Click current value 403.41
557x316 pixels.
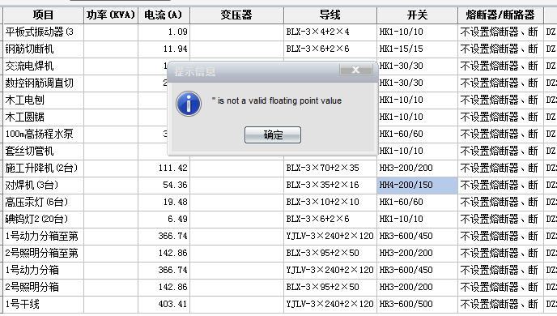(164, 305)
